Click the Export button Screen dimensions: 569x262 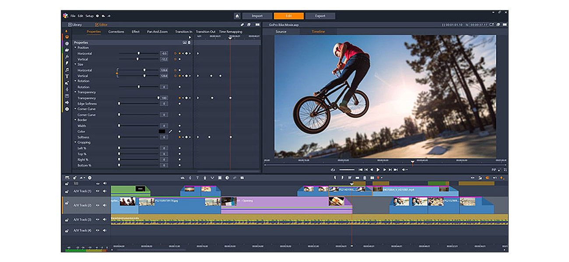320,16
